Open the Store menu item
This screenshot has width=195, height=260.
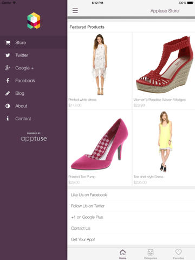pos(34,43)
